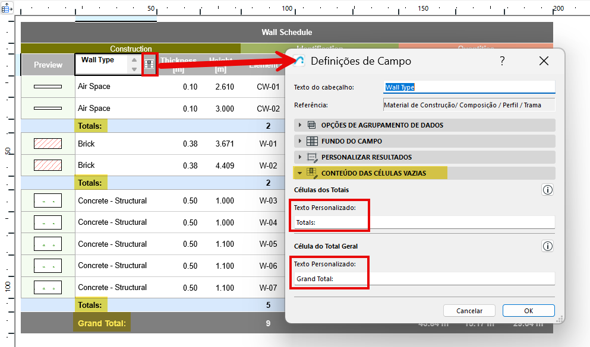This screenshot has width=590, height=347.
Task: Confirm with the OK button
Action: (529, 311)
